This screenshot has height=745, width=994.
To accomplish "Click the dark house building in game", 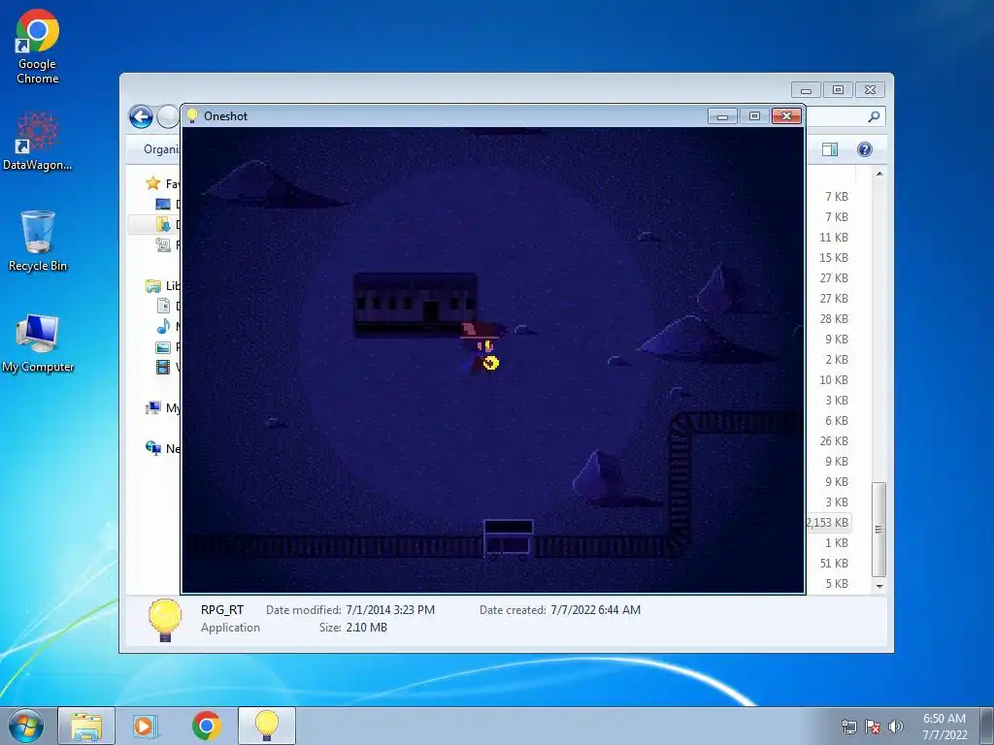I will pos(415,305).
